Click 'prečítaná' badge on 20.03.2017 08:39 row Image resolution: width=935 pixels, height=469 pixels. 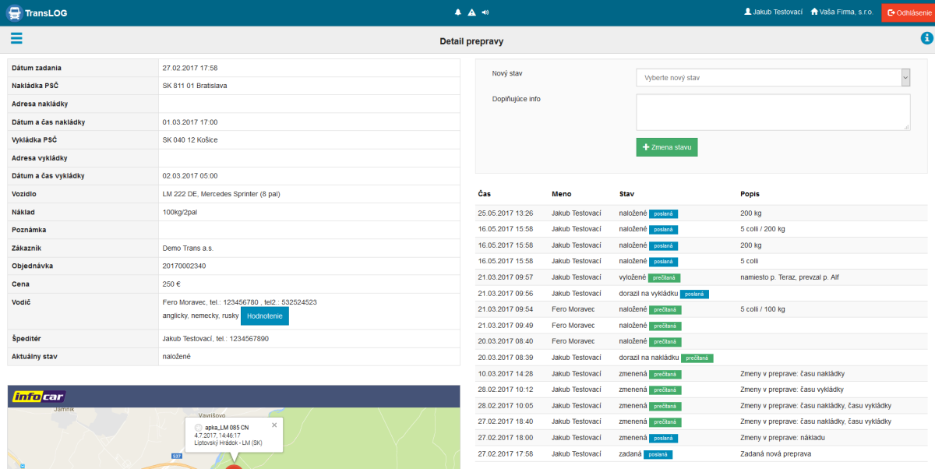pyautogui.click(x=697, y=358)
